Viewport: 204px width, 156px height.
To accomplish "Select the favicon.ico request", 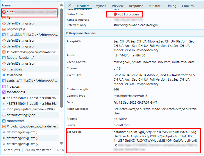I will tap(15, 75).
